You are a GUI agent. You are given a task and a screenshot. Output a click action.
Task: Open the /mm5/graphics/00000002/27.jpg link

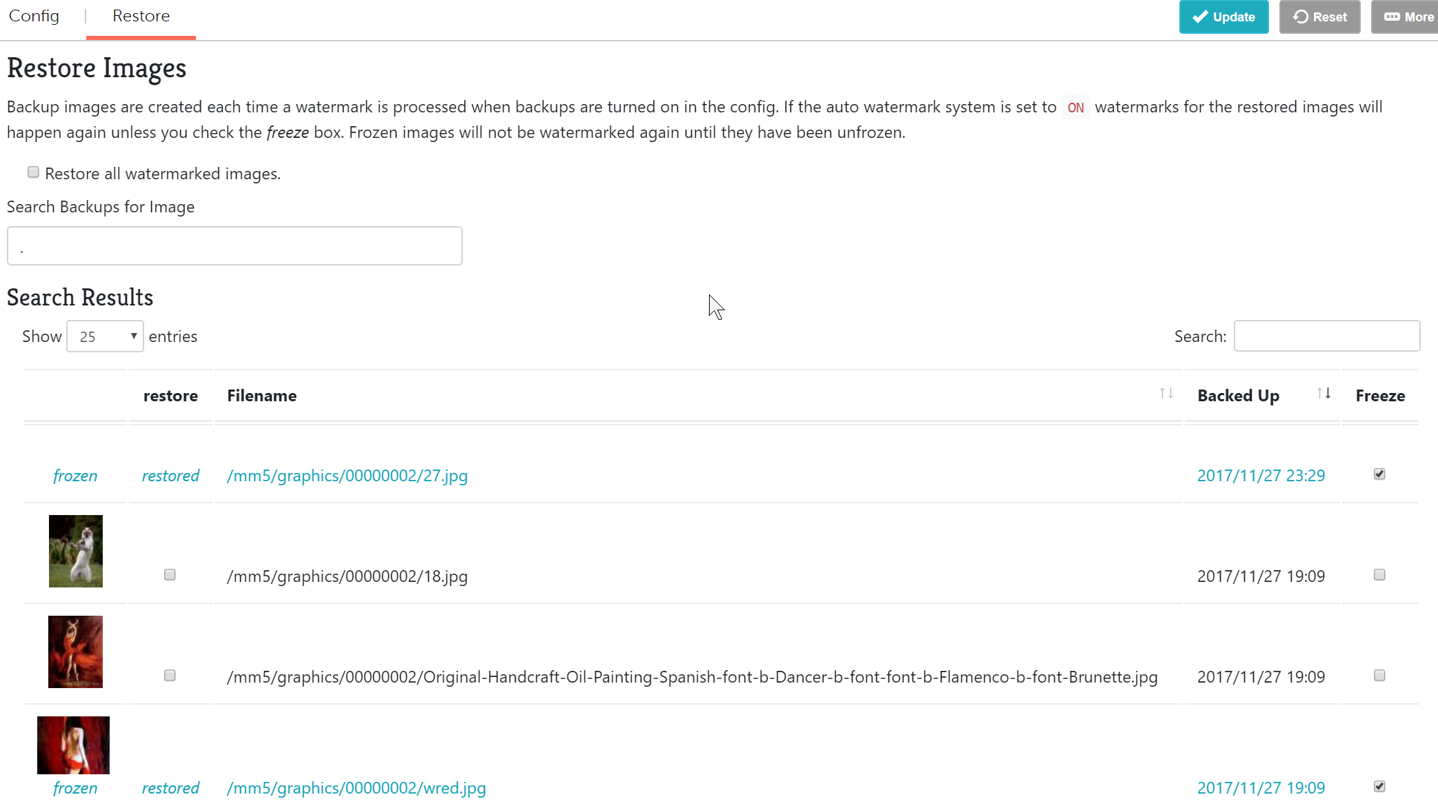coord(347,476)
